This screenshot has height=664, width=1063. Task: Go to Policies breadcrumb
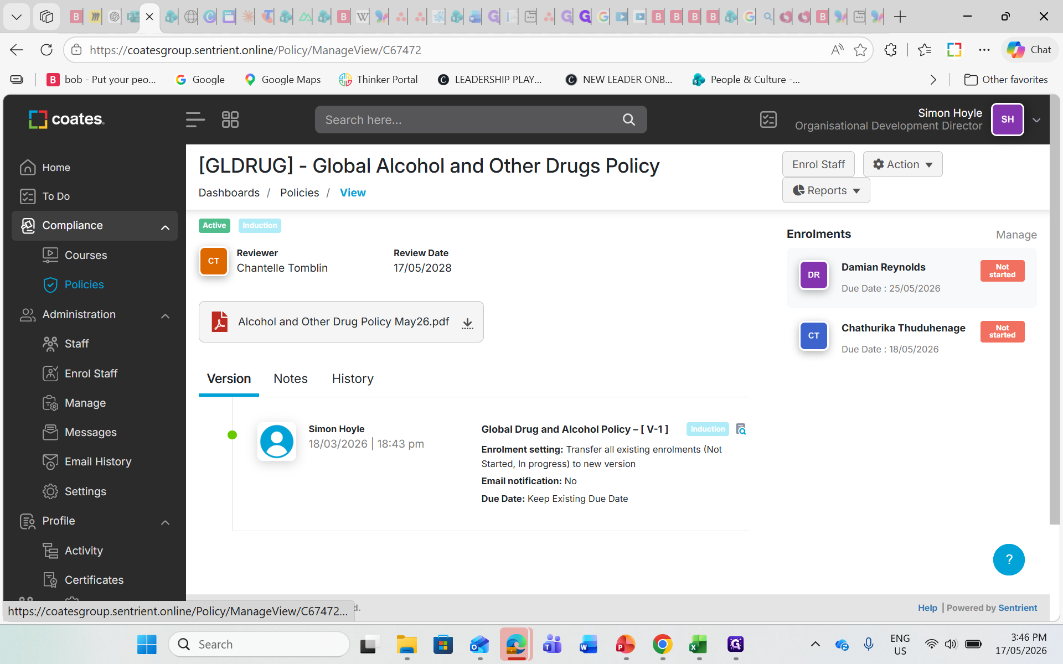coord(300,193)
